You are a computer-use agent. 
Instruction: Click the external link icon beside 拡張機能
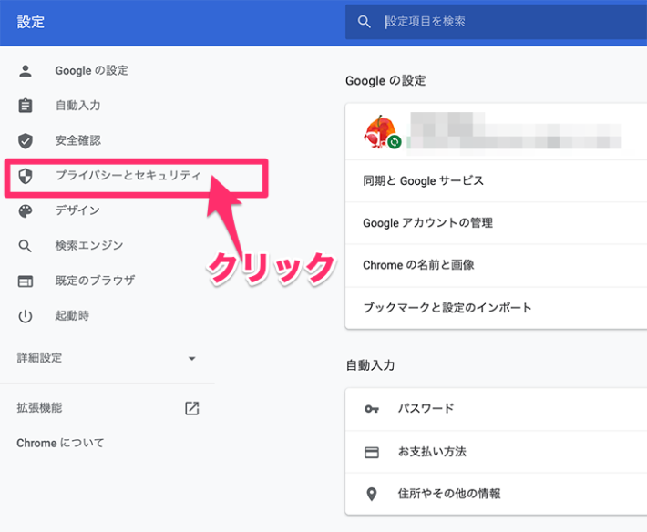191,408
